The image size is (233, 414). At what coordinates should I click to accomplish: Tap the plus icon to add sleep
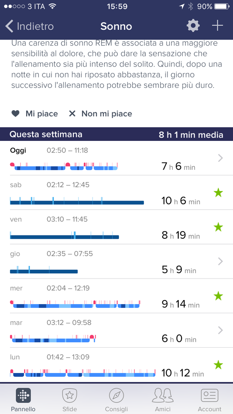click(x=217, y=26)
